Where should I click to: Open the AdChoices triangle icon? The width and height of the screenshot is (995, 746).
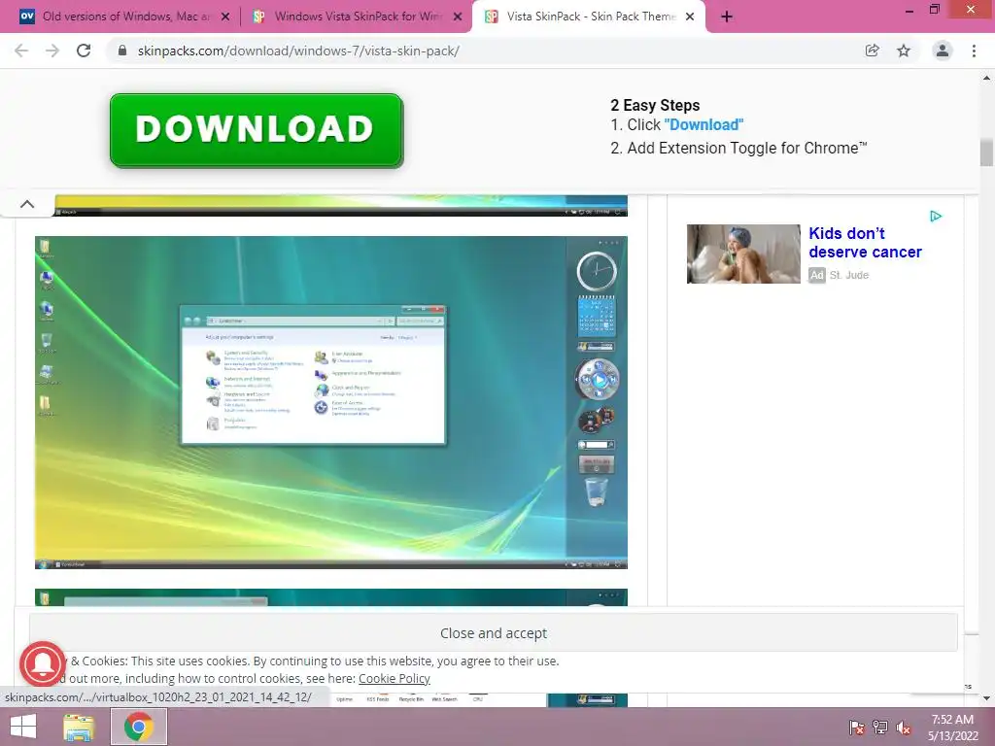pos(936,217)
